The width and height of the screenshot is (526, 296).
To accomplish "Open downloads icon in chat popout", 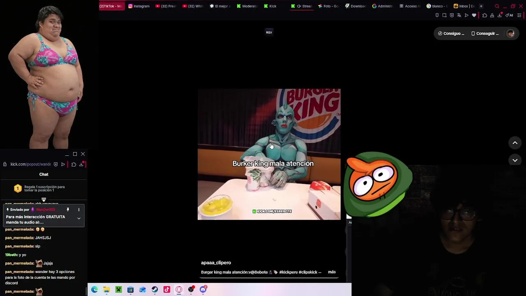I will pos(81,164).
